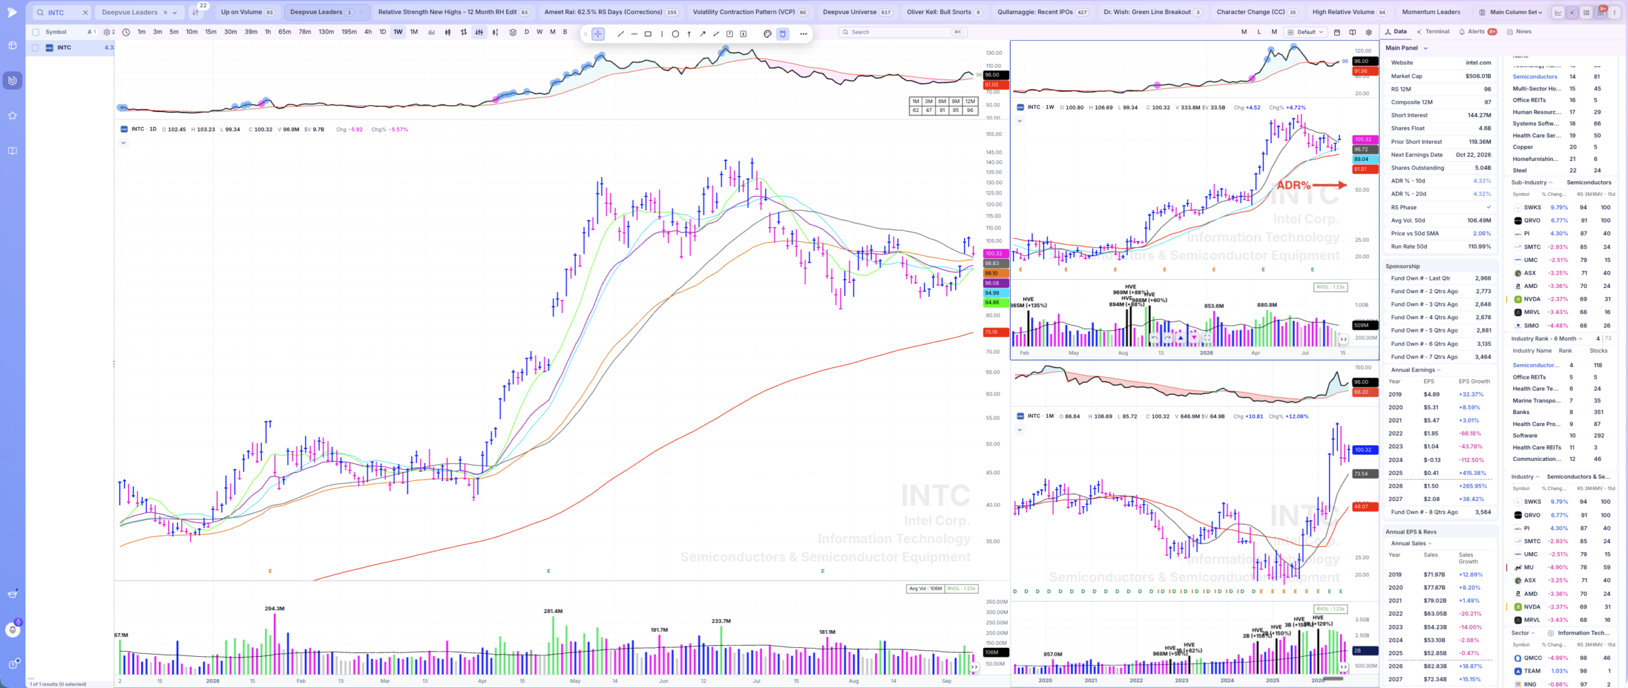The height and width of the screenshot is (688, 1628).
Task: Open the drawing toolbar more options menu
Action: [803, 34]
